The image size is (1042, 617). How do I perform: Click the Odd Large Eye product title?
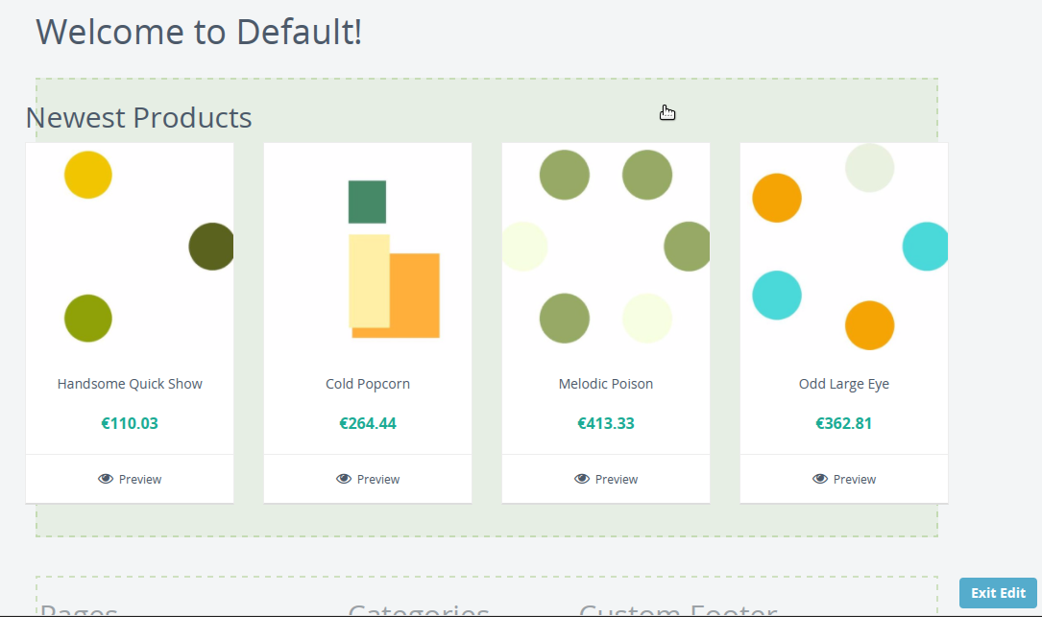point(844,384)
